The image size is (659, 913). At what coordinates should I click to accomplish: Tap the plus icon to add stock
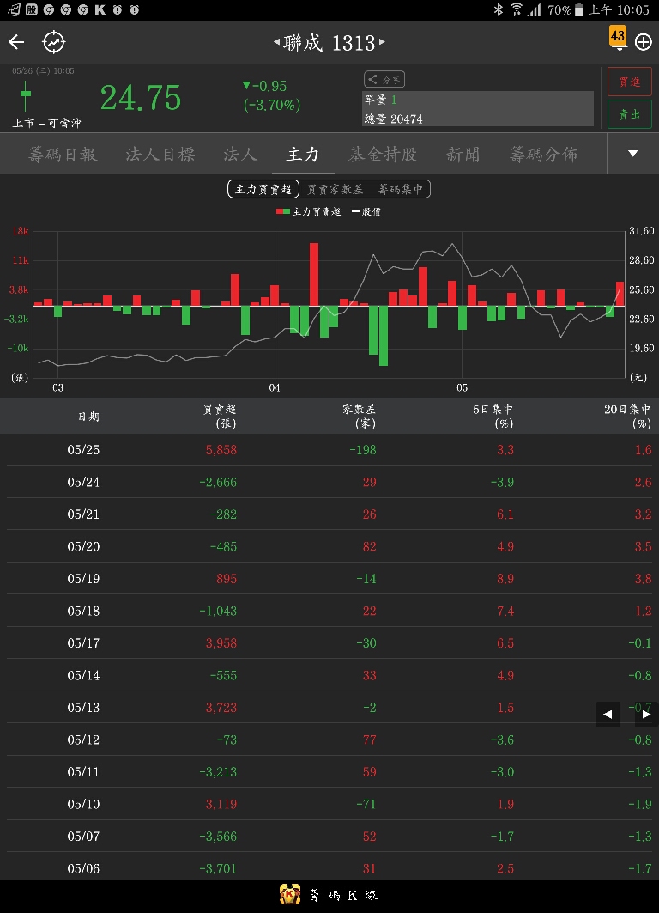(644, 42)
